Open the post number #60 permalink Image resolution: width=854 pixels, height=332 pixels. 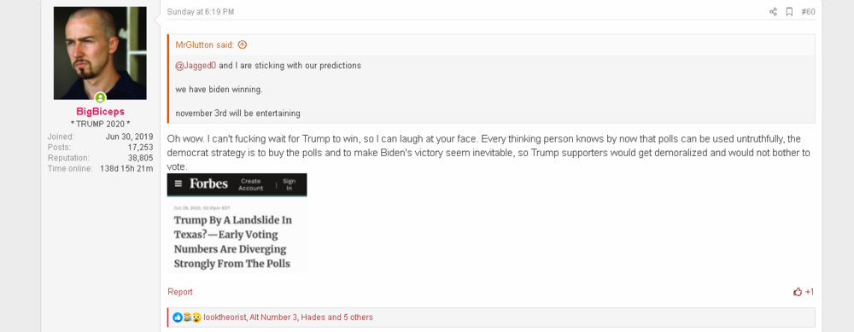(808, 12)
